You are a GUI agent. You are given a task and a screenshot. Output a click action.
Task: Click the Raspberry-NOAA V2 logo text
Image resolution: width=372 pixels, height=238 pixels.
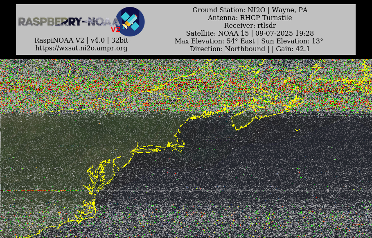point(69,22)
